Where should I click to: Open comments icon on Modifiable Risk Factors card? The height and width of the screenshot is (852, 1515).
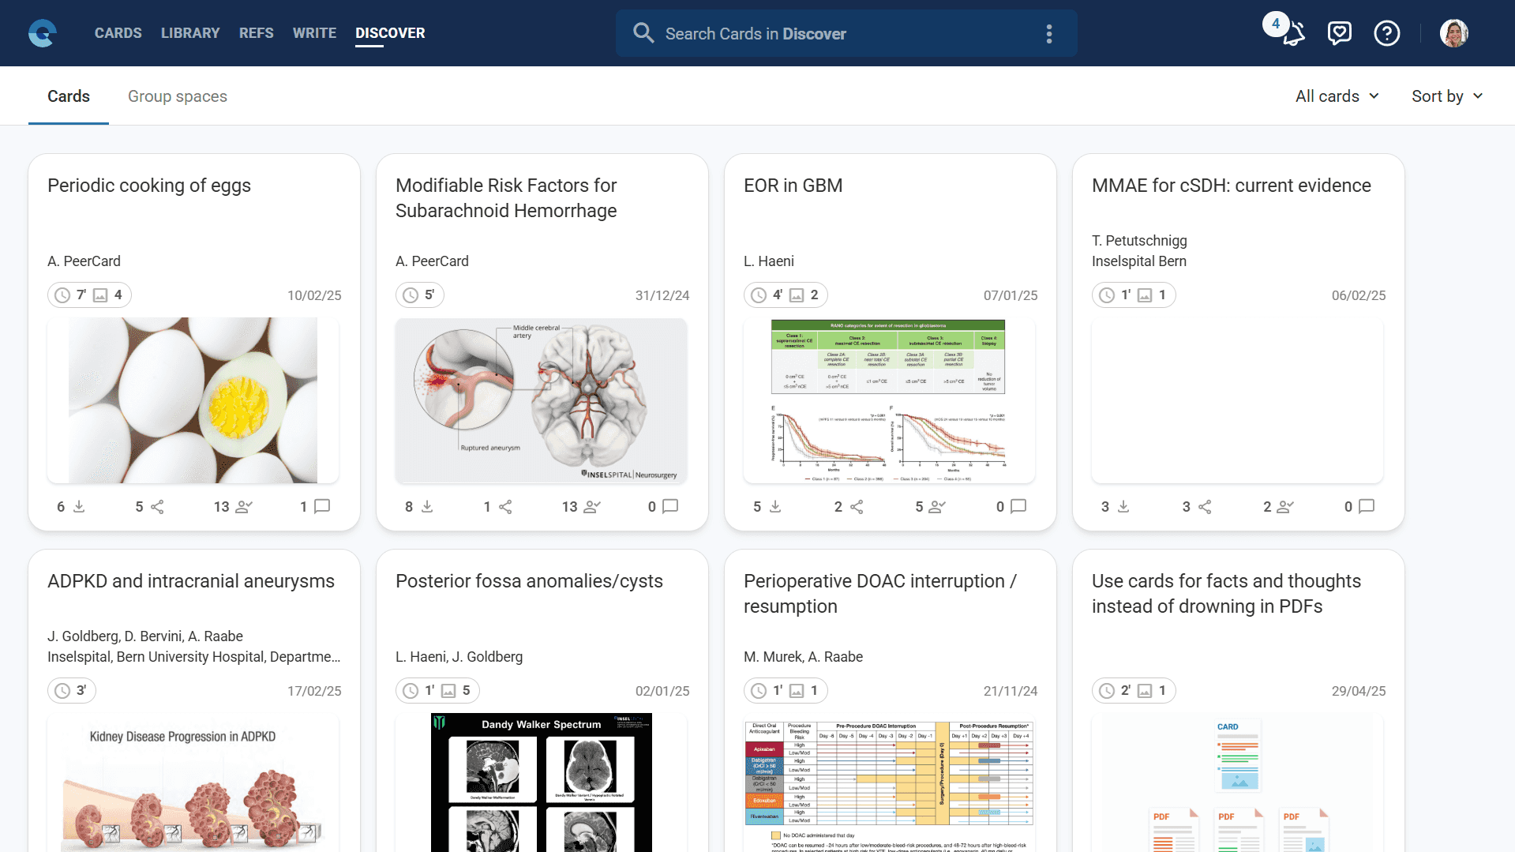click(x=669, y=507)
